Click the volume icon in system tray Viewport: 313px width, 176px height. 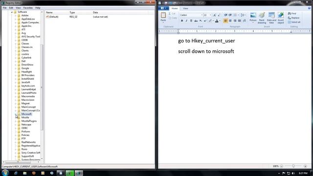pyautogui.click(x=293, y=173)
